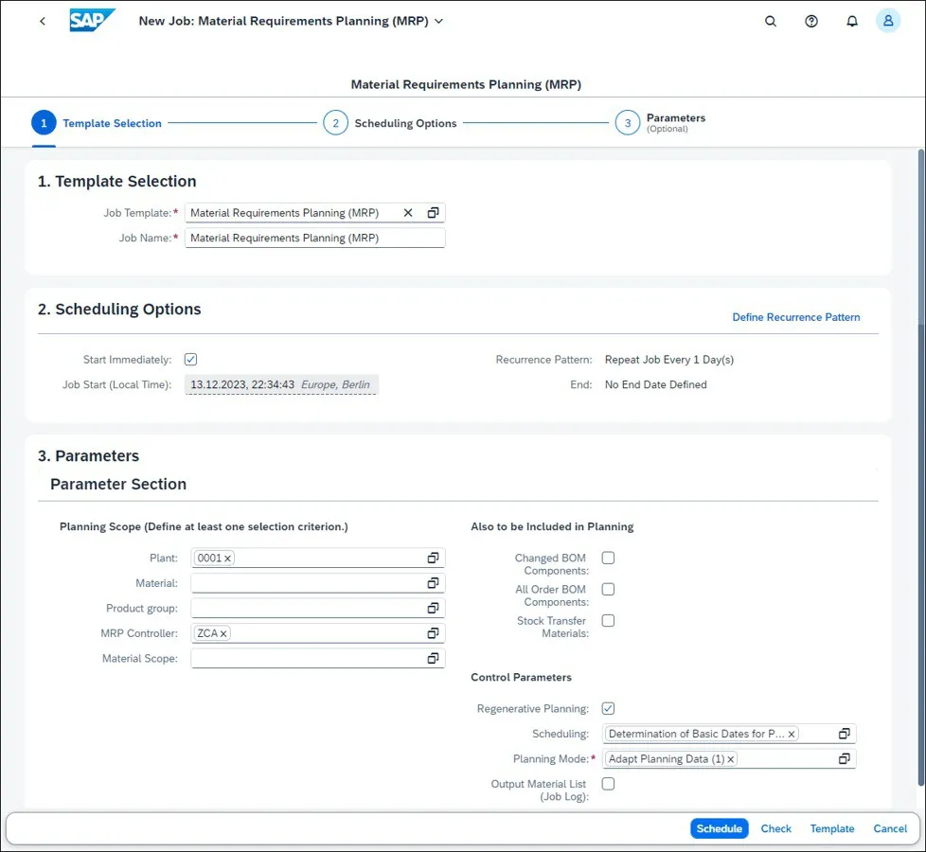Remove the Adapt Planning Data token
Image resolution: width=926 pixels, height=852 pixels.
tap(731, 759)
